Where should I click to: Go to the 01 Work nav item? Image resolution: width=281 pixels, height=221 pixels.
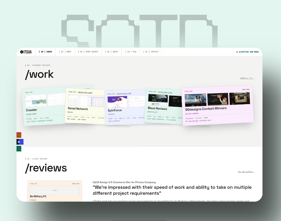65,52
